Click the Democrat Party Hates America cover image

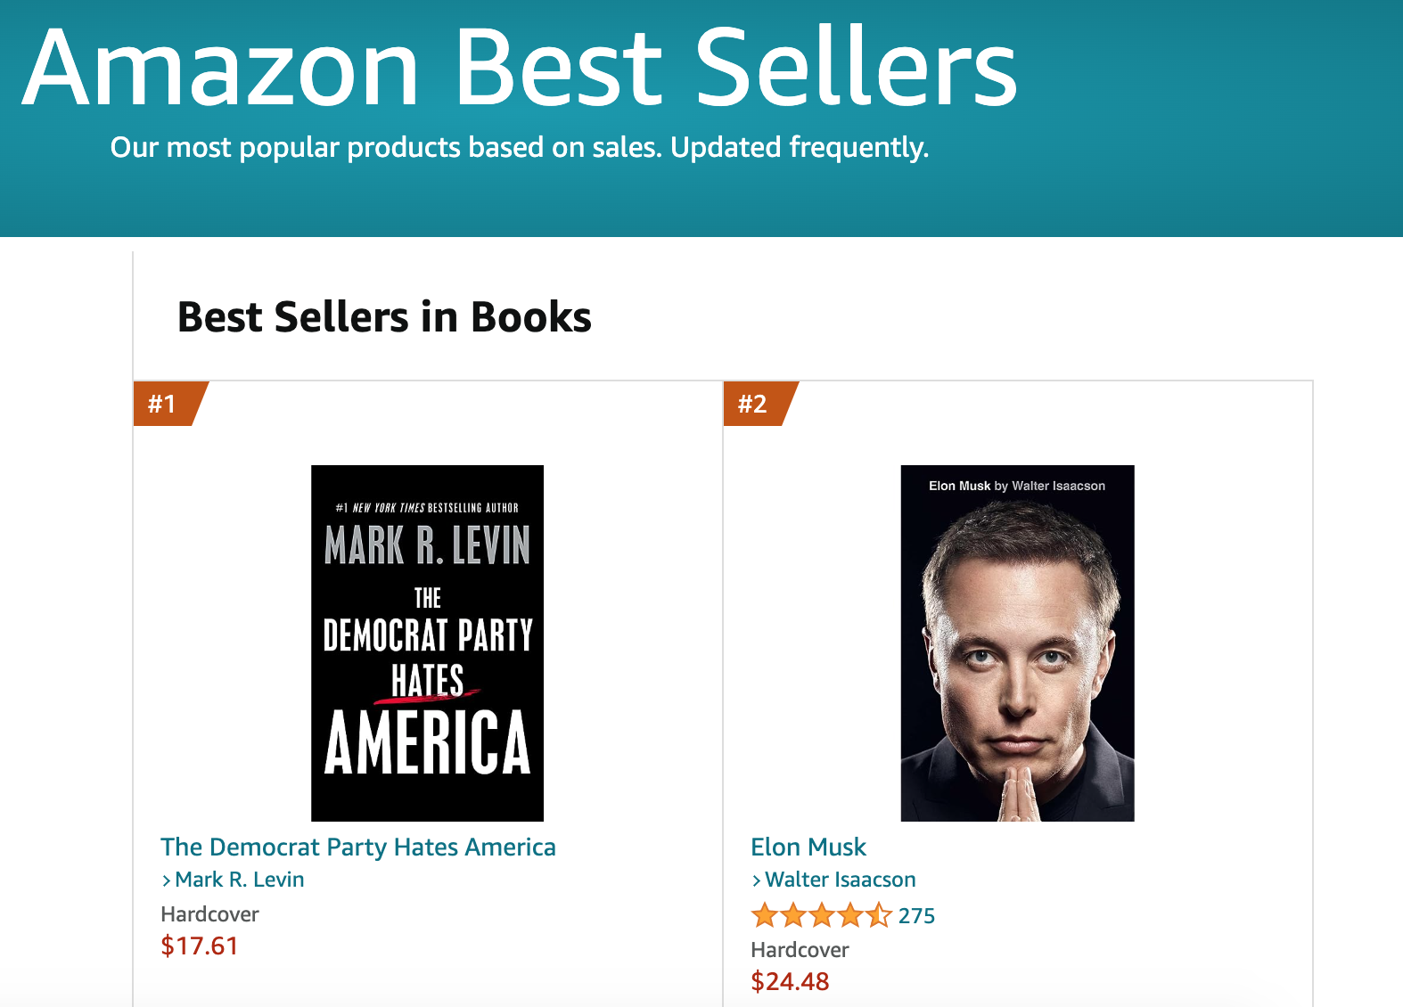point(427,643)
